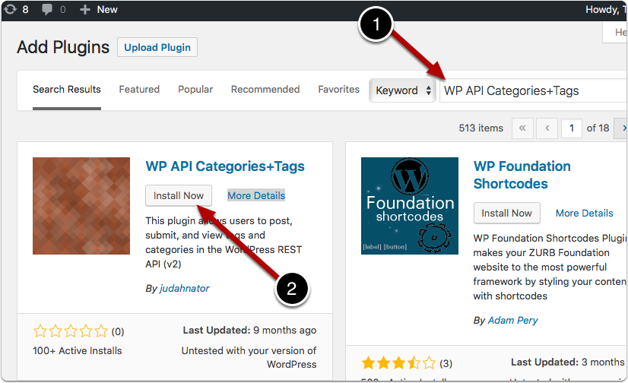Open WP Foundation Shortcodes plugin title

522,175
